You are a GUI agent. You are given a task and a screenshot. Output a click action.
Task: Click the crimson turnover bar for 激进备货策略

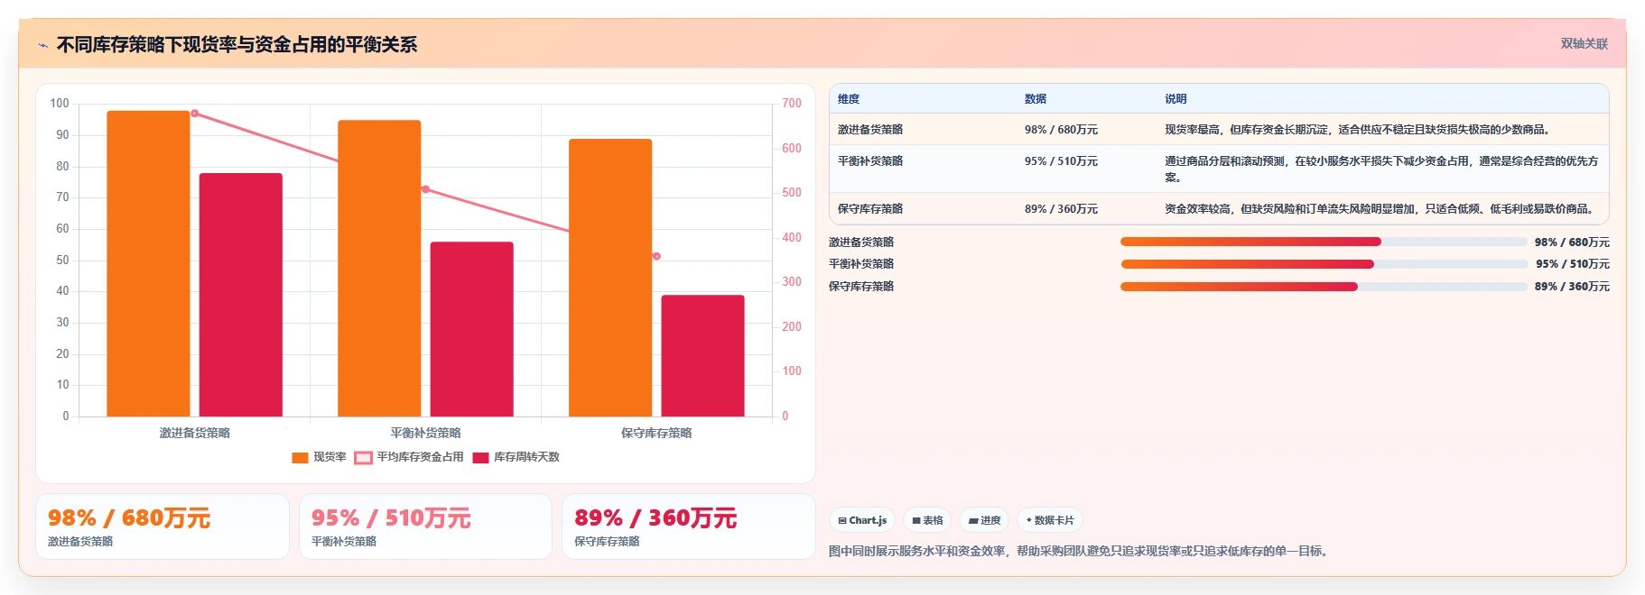[x=241, y=295]
